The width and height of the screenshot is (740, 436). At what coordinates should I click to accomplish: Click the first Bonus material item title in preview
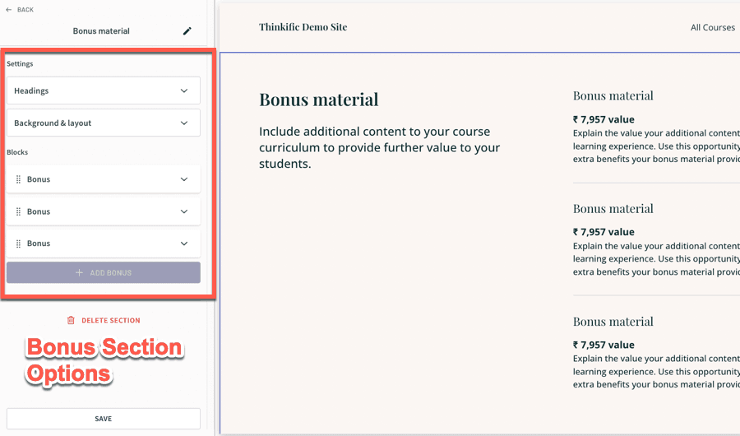point(613,95)
